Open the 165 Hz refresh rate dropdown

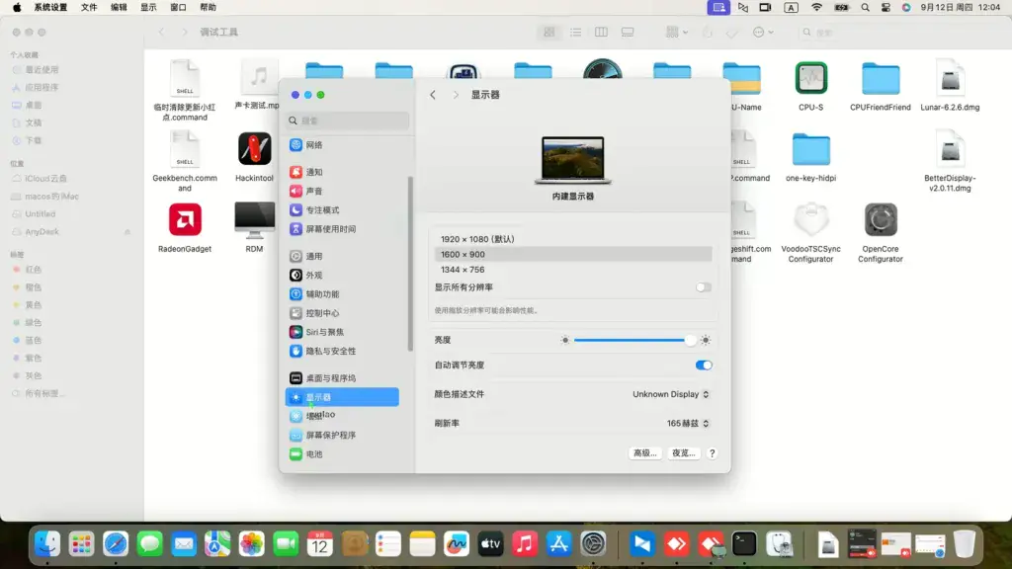[x=688, y=423]
